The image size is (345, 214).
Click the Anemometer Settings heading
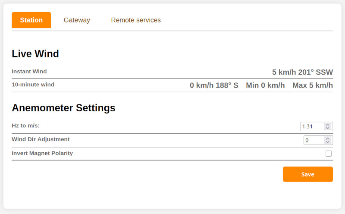(63, 108)
